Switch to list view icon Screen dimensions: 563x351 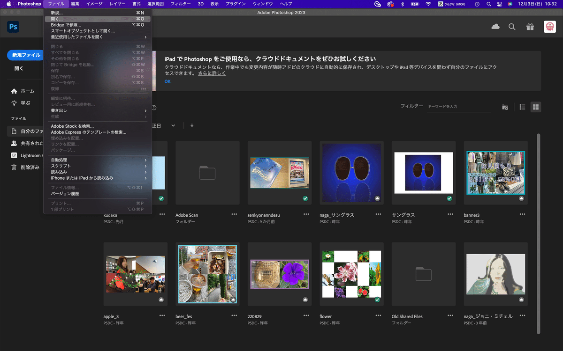(x=522, y=107)
